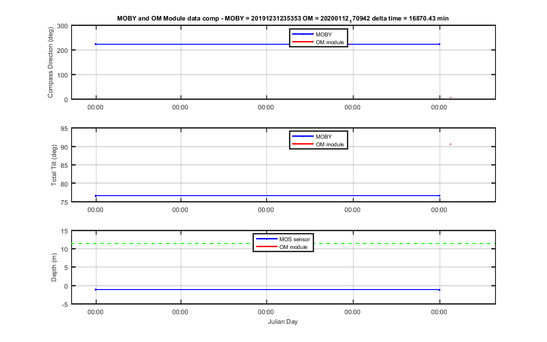Click the Julian Day axis label
Image resolution: width=547 pixels, height=342 pixels.
(283, 322)
